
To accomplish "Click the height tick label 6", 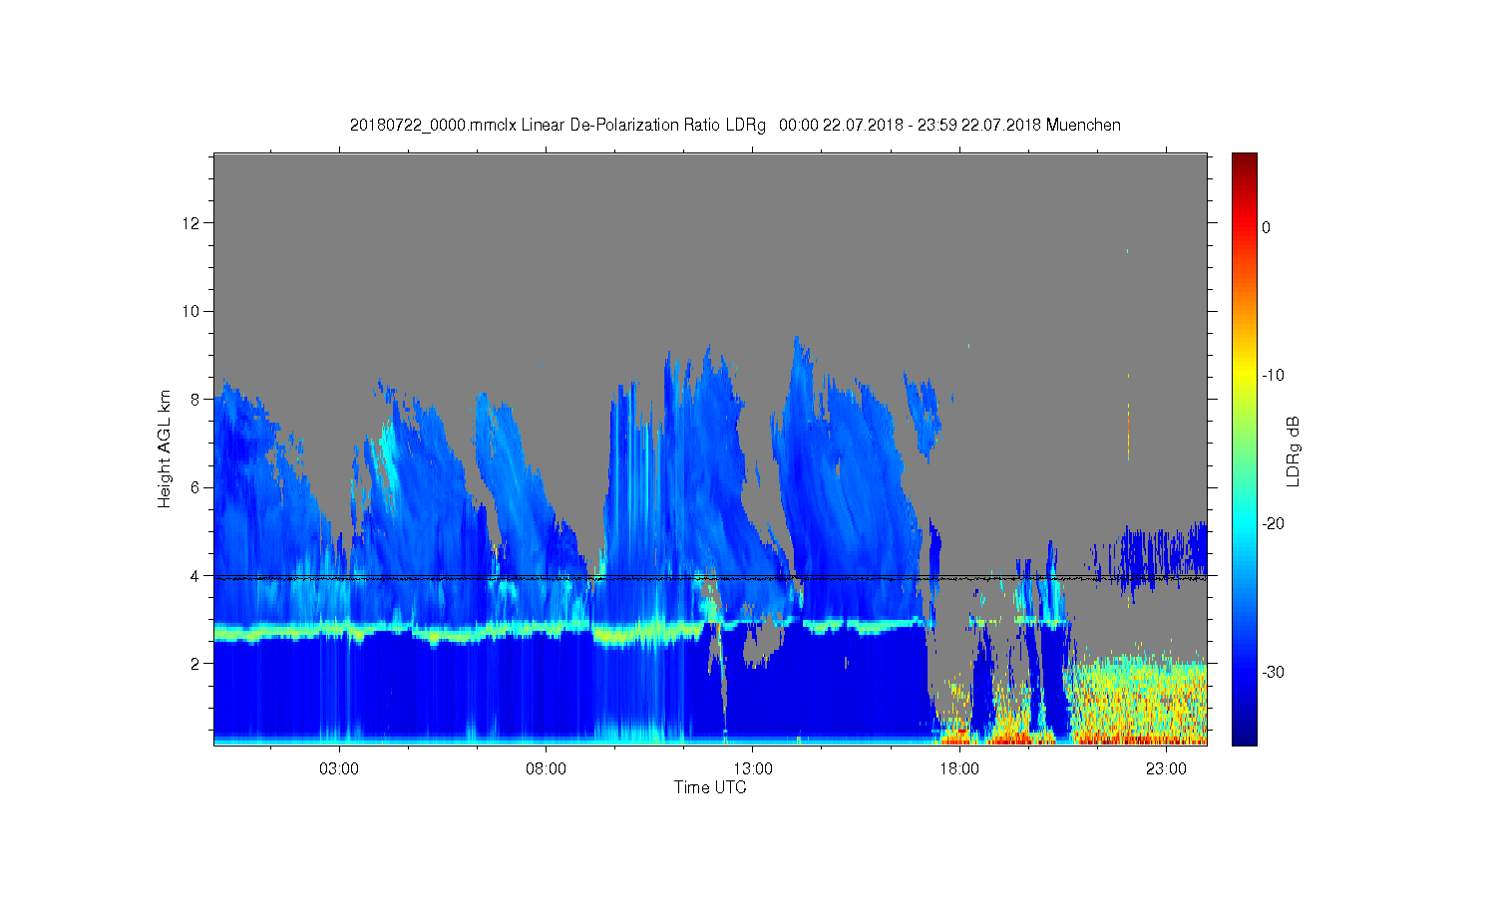I will click(196, 487).
